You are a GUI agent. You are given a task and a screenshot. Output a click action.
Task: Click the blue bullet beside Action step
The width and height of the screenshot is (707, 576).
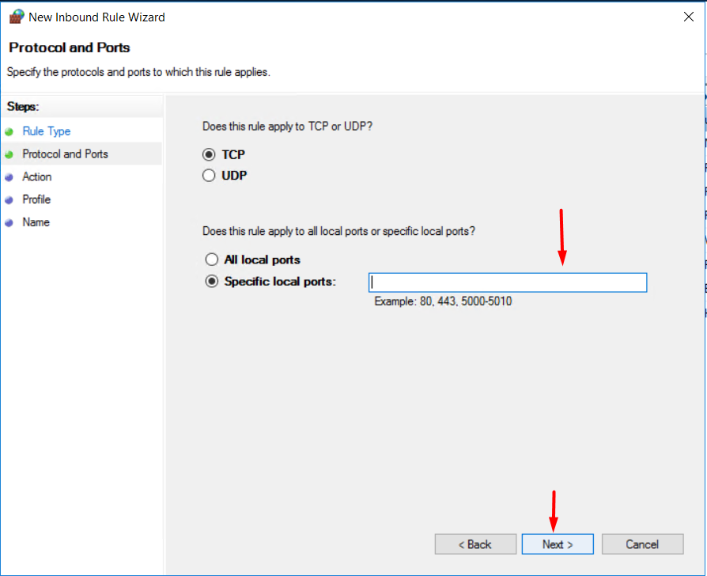(x=9, y=178)
